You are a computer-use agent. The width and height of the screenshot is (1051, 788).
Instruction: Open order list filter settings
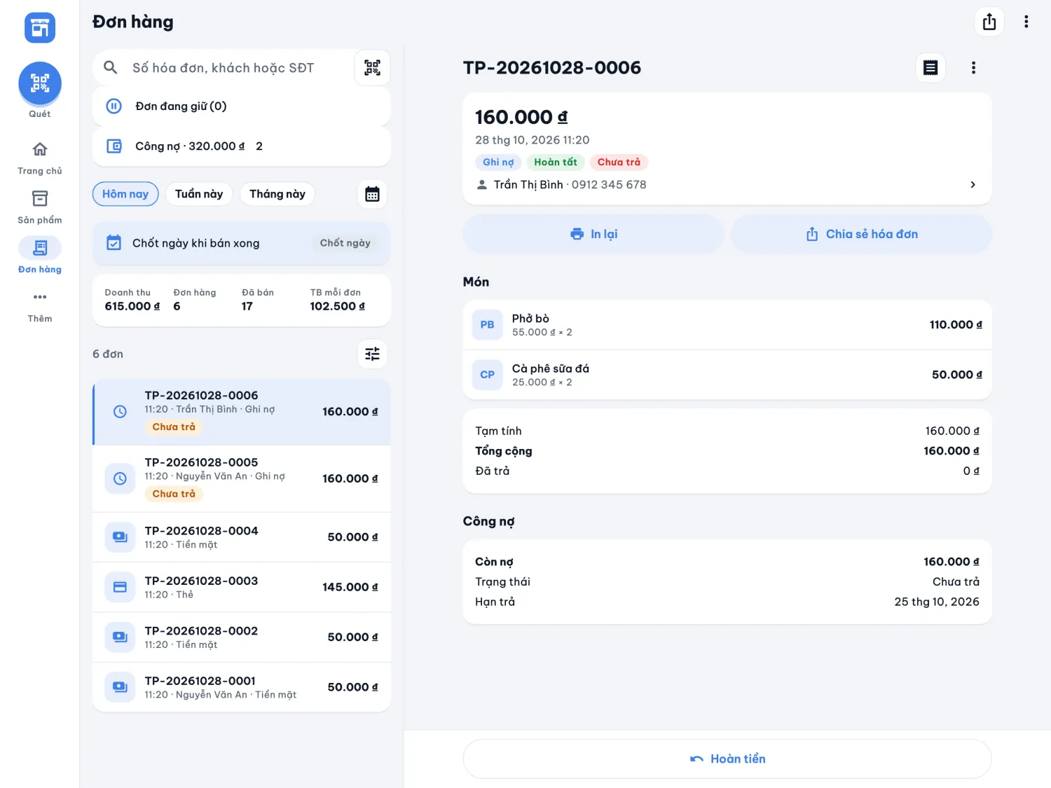pyautogui.click(x=372, y=354)
